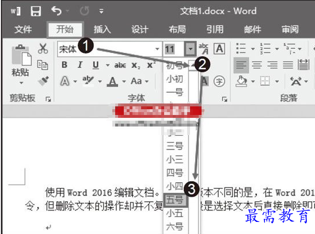Click the font size dropdown arrow

pyautogui.click(x=190, y=49)
